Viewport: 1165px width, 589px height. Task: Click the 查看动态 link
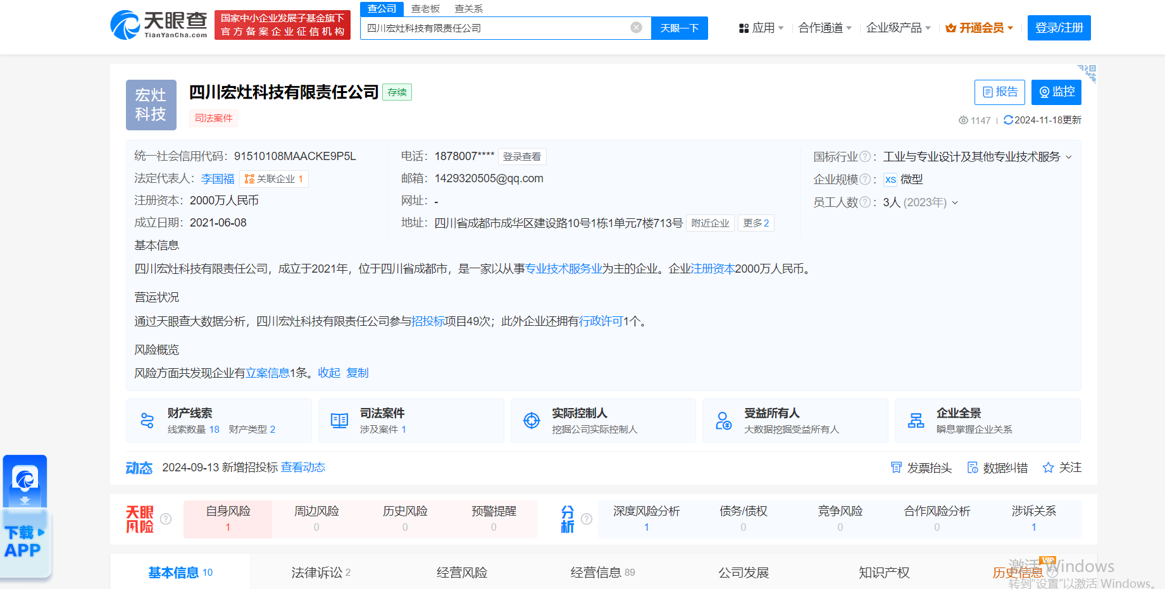pyautogui.click(x=303, y=467)
